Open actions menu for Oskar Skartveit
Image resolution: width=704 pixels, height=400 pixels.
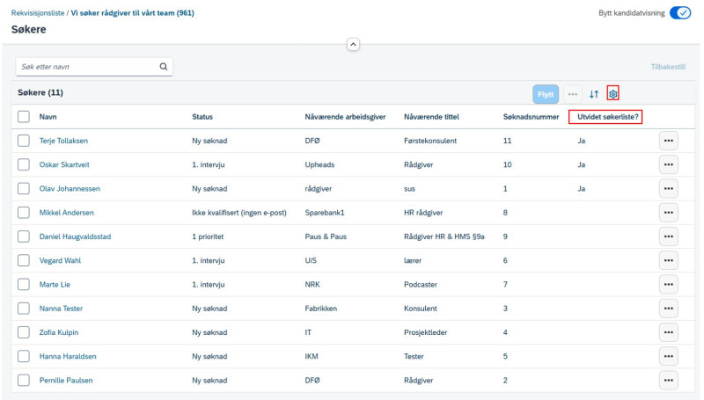[669, 164]
